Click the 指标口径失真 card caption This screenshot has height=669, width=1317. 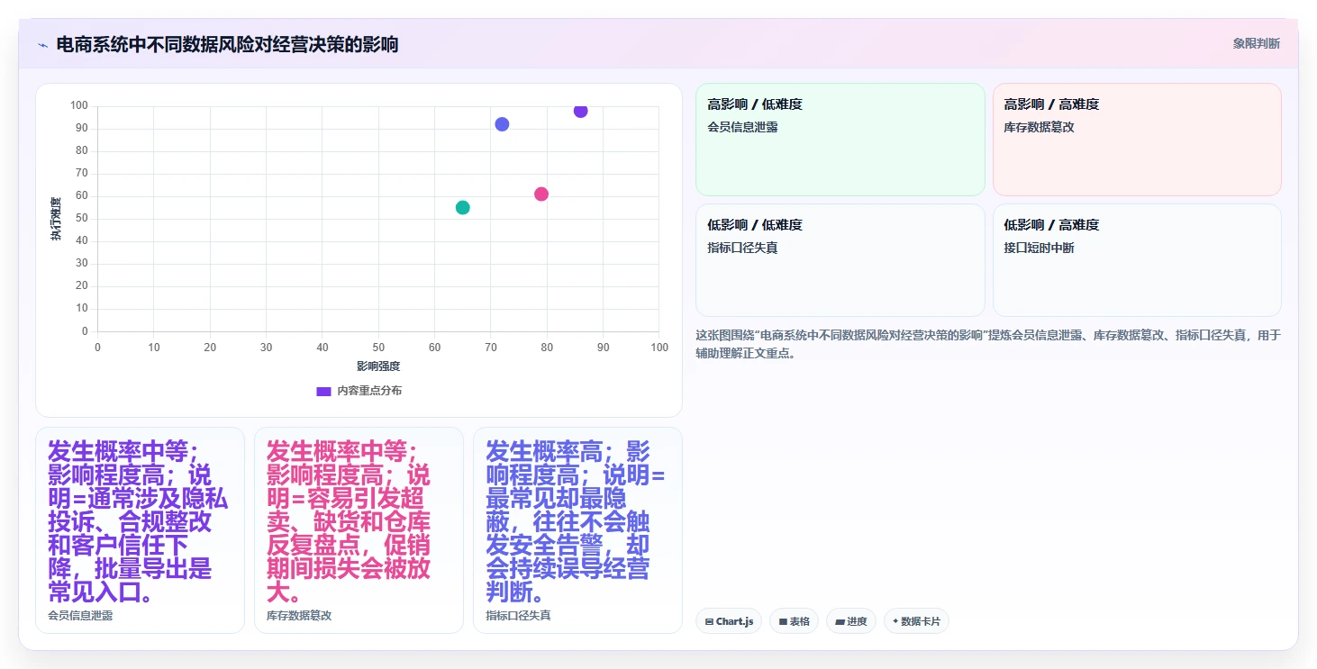[x=518, y=616]
